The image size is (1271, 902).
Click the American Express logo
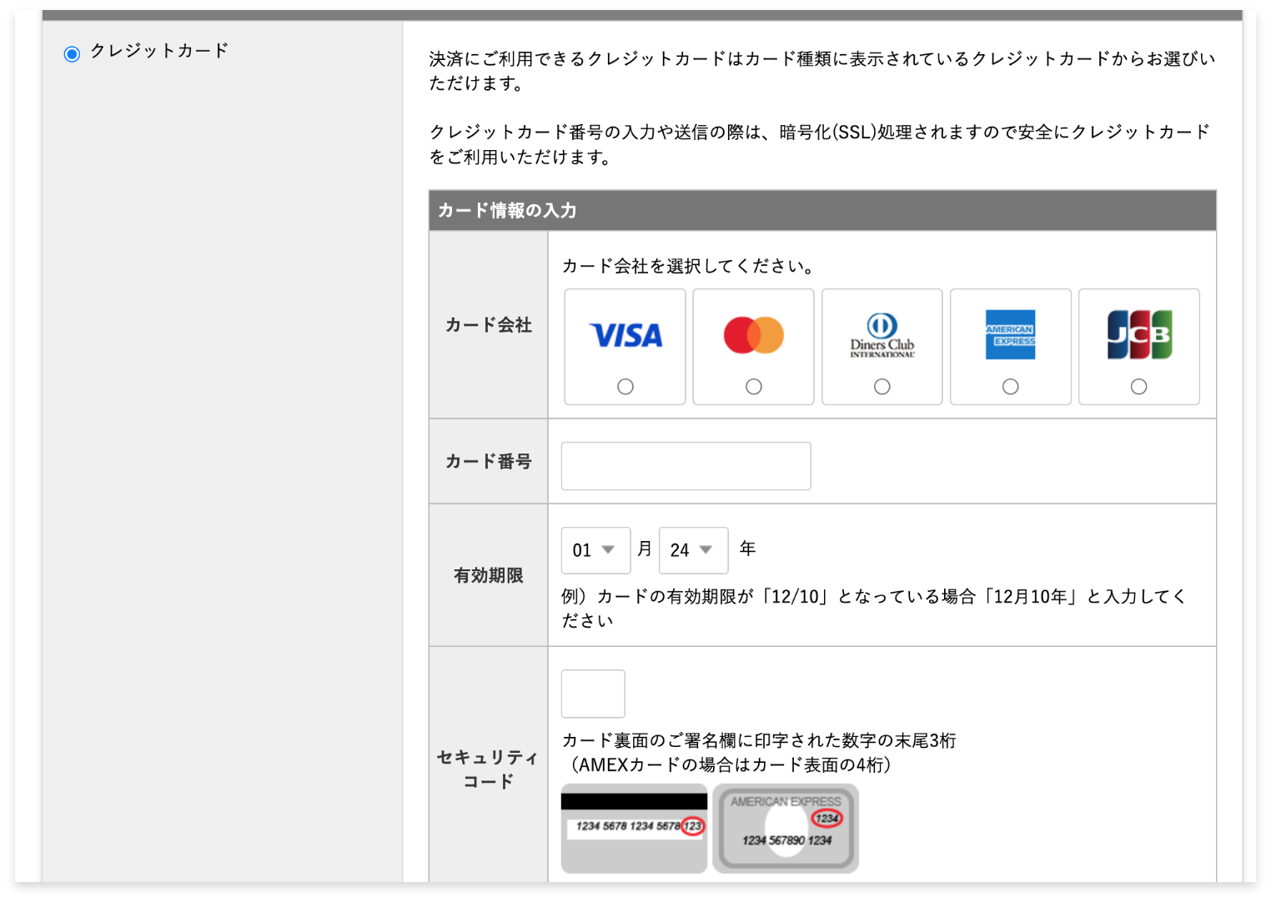coord(1010,335)
